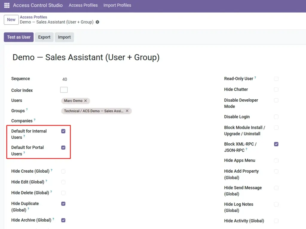The width and height of the screenshot is (306, 229).
Task: Remove the Technical / ACS Demo group tag
Action: [x=127, y=111]
